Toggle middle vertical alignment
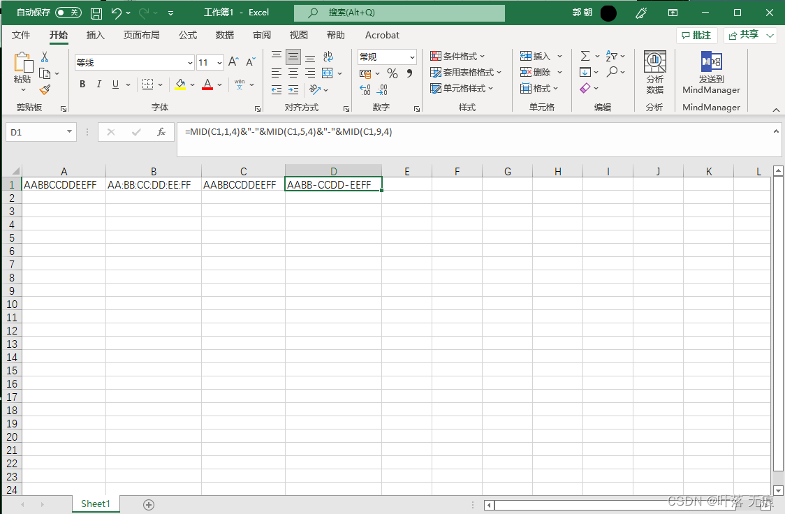785x514 pixels. tap(293, 57)
